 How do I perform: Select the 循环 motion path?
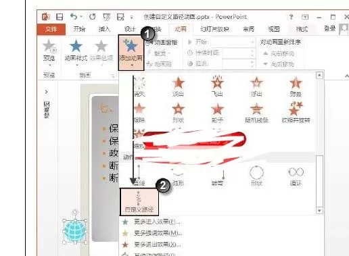[296, 176]
